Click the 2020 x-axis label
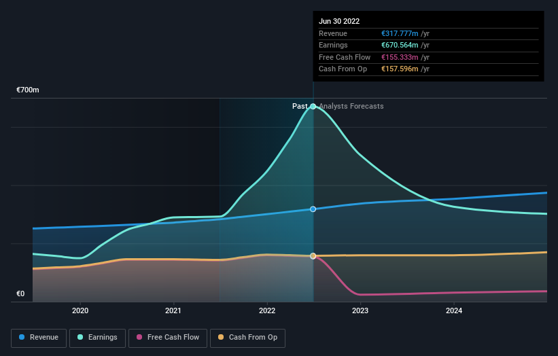The height and width of the screenshot is (356, 558). tap(80, 311)
